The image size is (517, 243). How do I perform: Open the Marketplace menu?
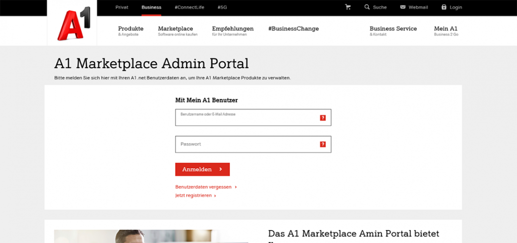pyautogui.click(x=178, y=31)
